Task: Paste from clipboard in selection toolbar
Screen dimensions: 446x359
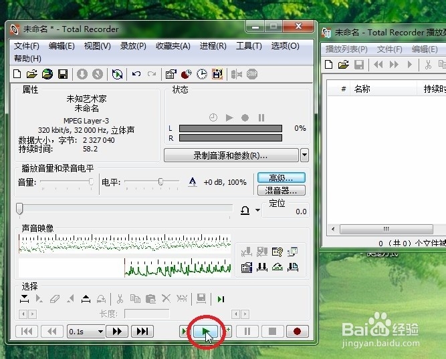Action: pyautogui.click(x=150, y=299)
